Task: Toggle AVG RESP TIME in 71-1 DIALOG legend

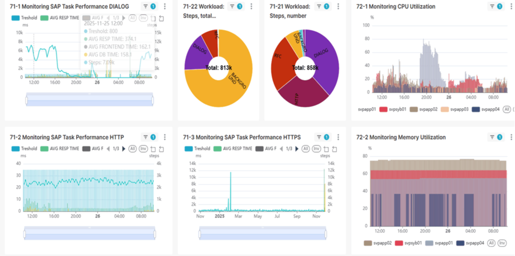Action: point(60,18)
